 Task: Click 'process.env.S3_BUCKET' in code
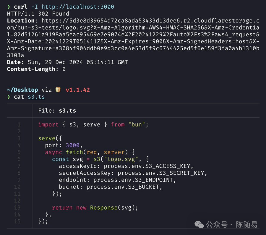(123, 187)
